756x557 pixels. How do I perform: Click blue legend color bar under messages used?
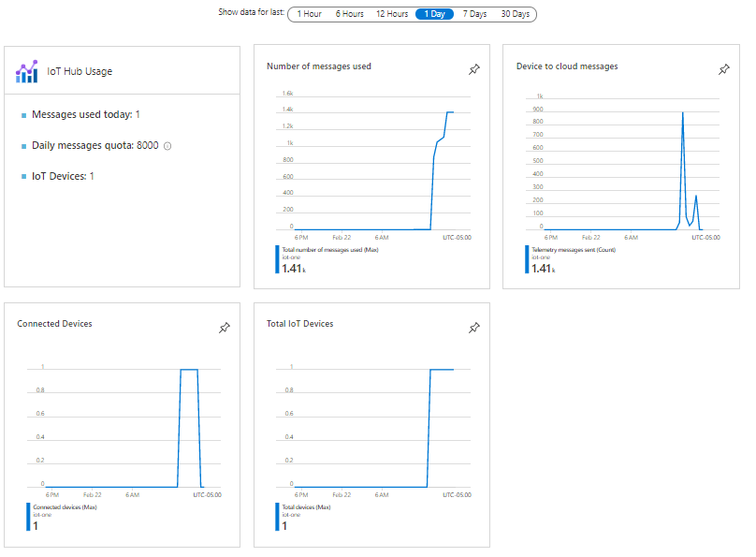tap(277, 259)
